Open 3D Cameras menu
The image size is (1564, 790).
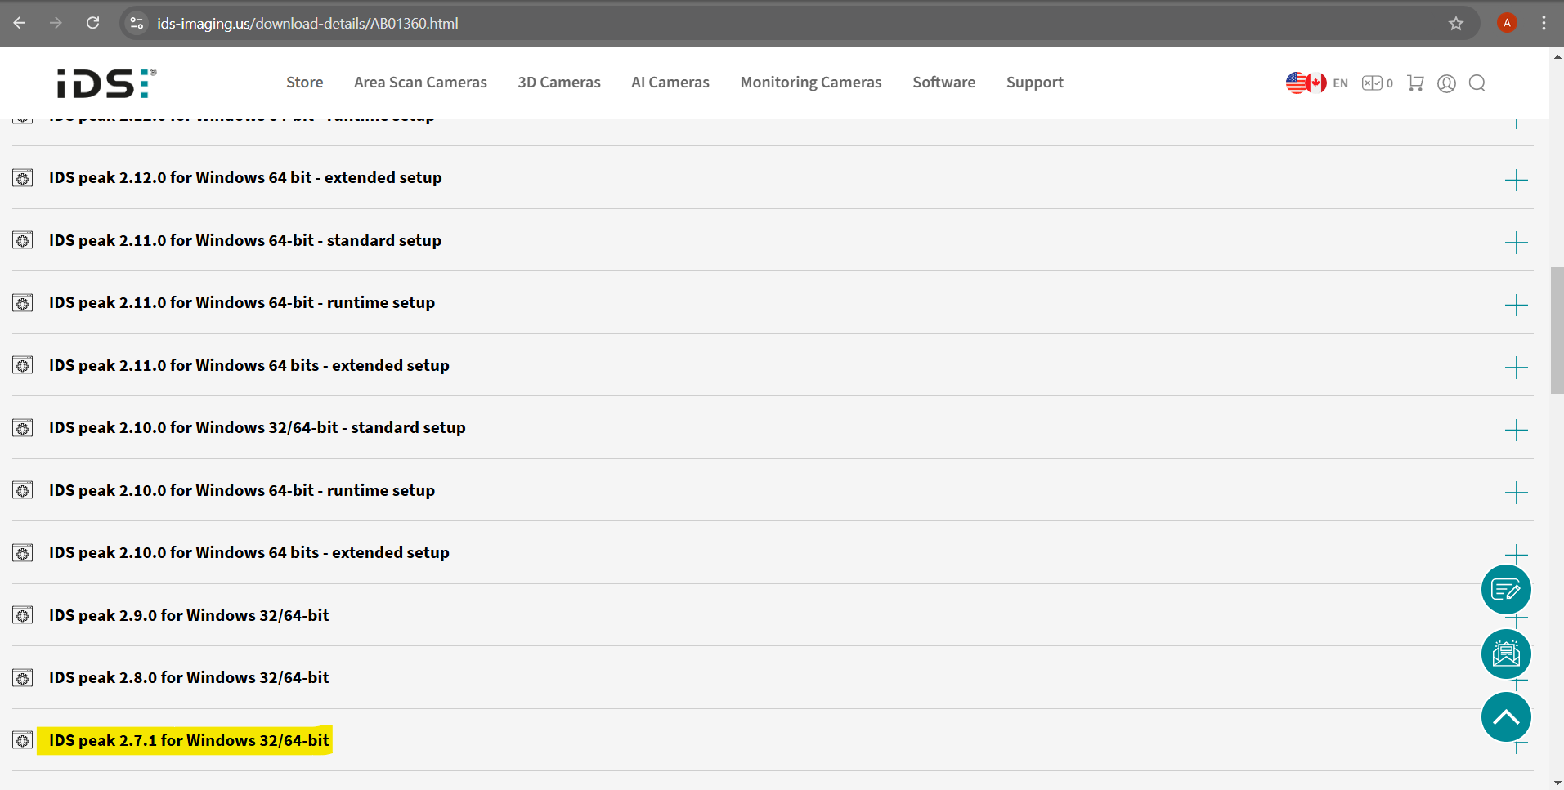point(559,83)
